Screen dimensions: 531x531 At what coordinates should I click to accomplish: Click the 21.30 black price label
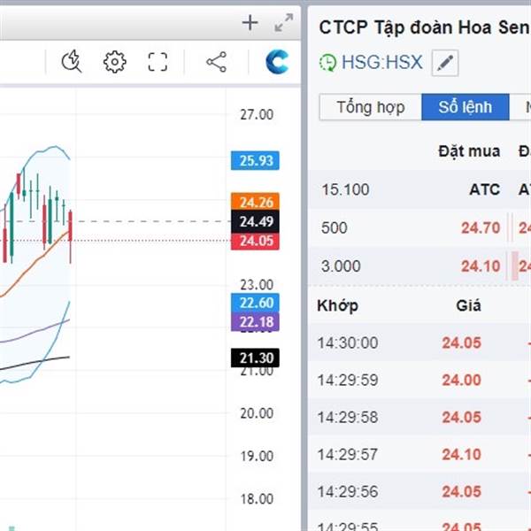point(255,358)
